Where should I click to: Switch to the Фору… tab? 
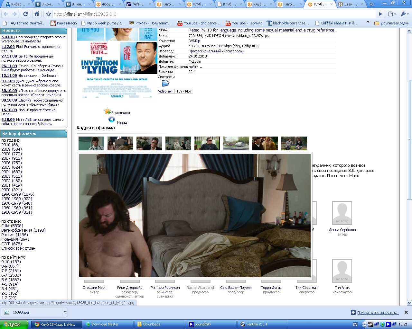tap(108, 4)
